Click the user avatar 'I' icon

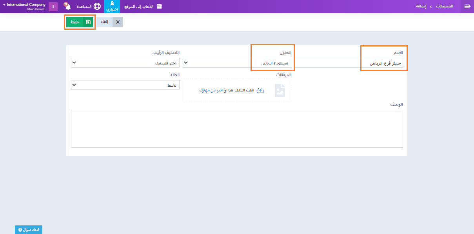coord(53,7)
